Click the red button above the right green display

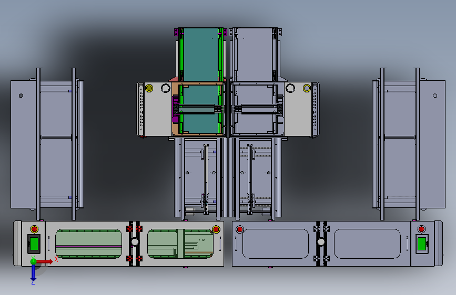(421, 229)
